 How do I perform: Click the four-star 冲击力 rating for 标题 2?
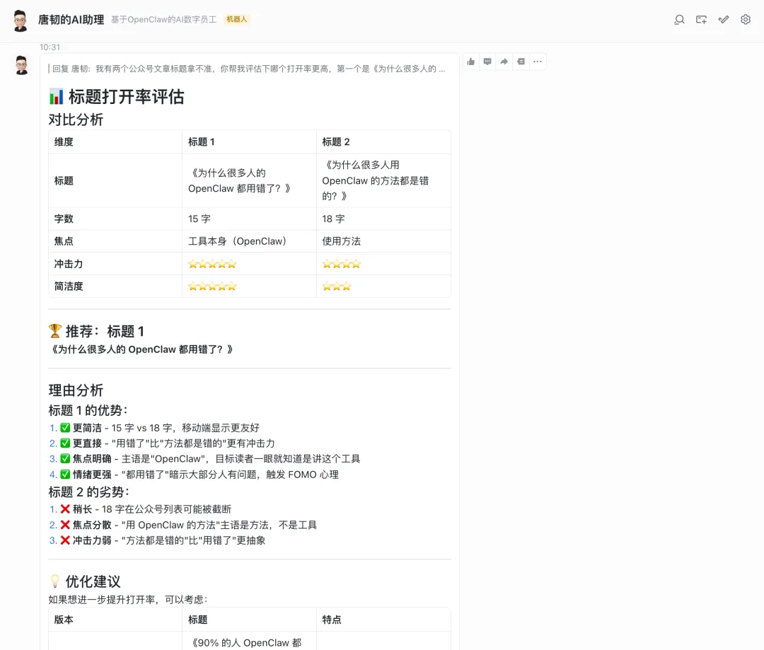tap(341, 264)
